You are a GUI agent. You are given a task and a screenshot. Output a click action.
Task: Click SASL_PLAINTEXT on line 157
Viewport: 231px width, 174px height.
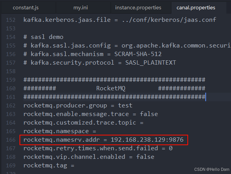[151, 63]
